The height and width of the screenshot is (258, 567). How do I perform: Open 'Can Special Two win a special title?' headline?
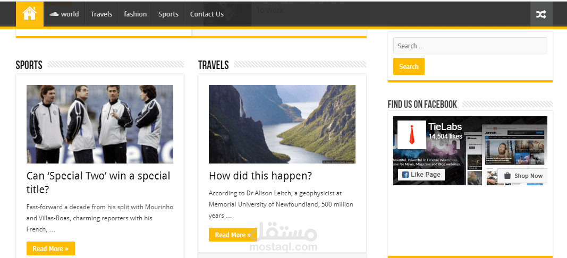(98, 183)
